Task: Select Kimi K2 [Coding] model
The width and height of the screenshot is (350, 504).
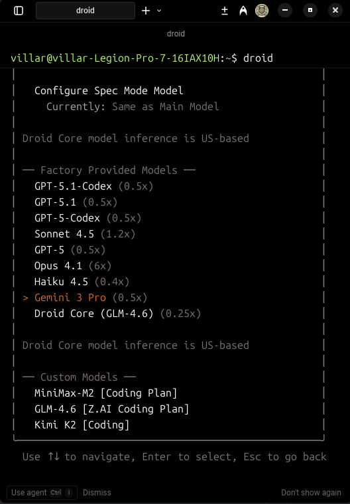Action: pyautogui.click(x=82, y=425)
